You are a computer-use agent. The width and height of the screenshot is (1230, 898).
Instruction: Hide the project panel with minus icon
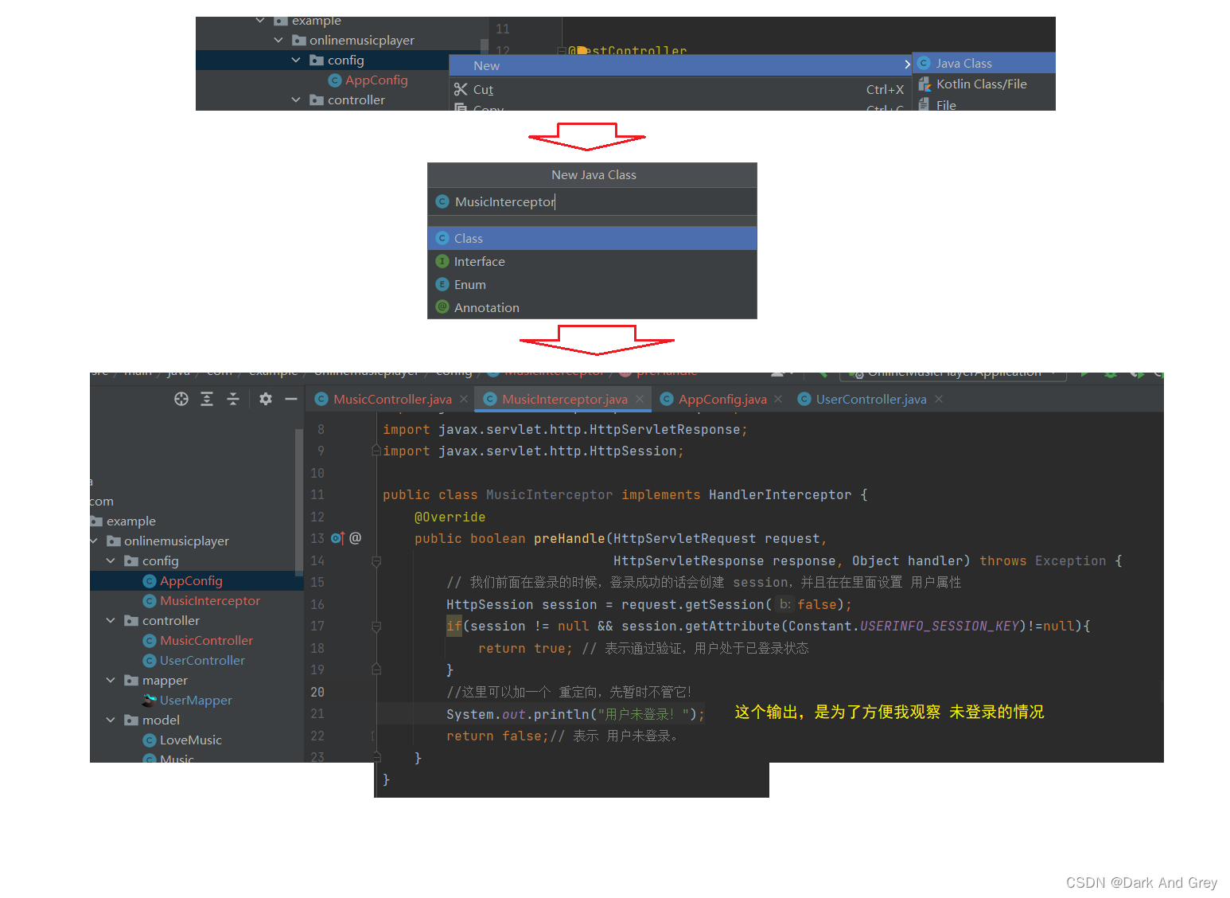[x=291, y=399]
